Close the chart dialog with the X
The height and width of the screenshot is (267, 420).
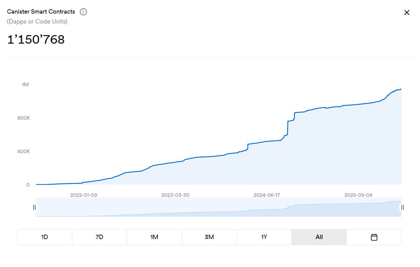407,13
